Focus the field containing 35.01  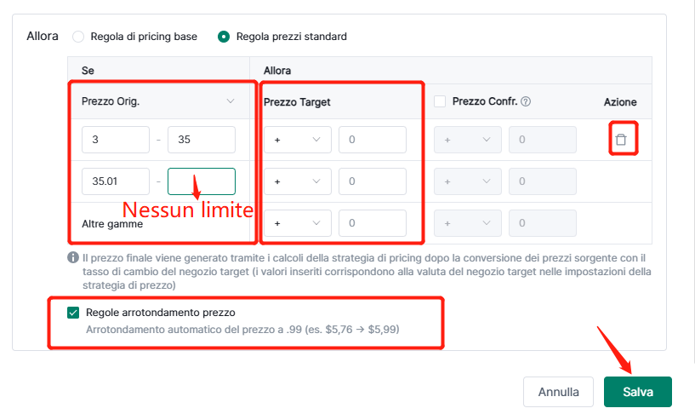click(116, 181)
